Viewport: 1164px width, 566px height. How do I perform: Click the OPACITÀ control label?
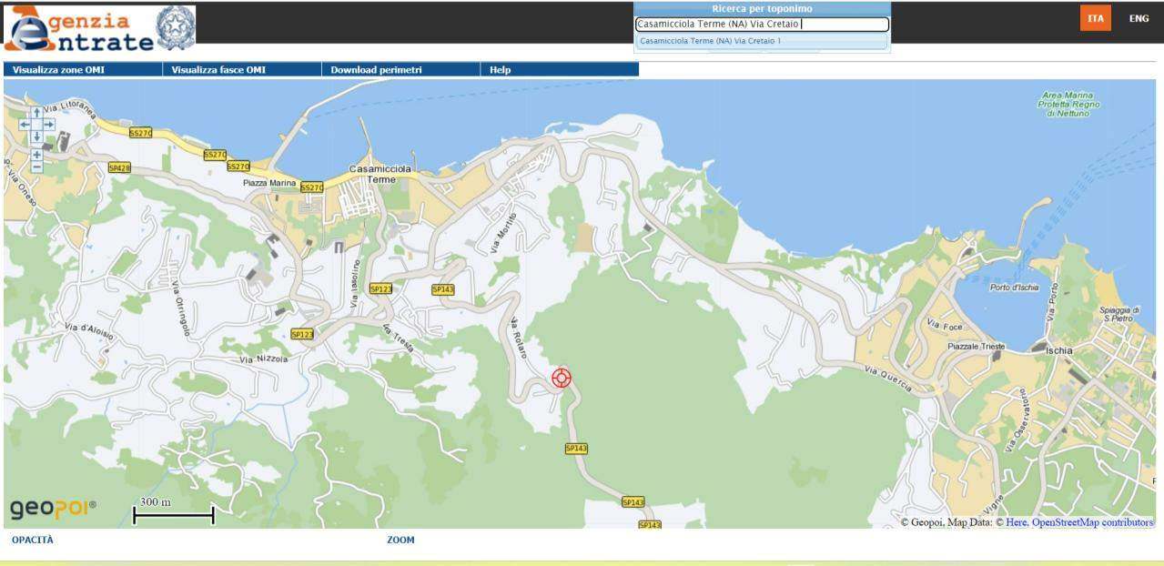pyautogui.click(x=33, y=541)
